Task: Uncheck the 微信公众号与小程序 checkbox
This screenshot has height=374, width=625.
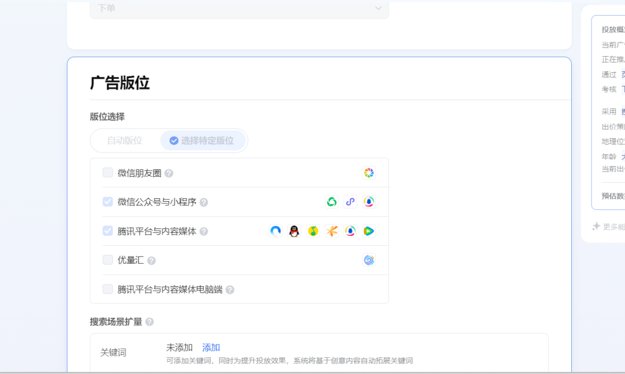Action: click(x=108, y=202)
